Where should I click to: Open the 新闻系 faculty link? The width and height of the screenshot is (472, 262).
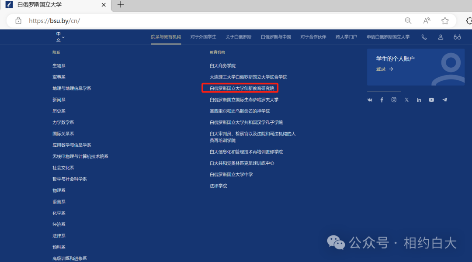(x=59, y=100)
